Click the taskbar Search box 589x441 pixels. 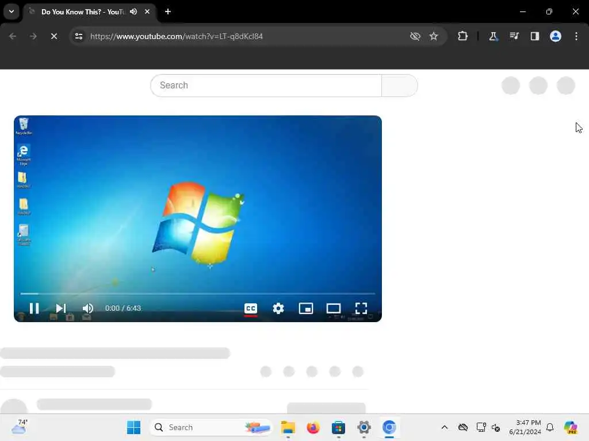(x=211, y=427)
